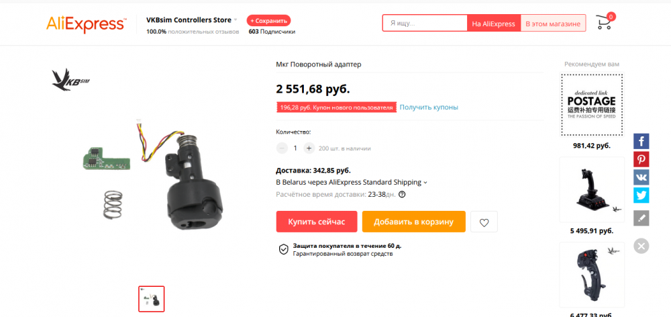Open the shopping cart icon
Image resolution: width=671 pixels, height=317 pixels.
click(604, 22)
